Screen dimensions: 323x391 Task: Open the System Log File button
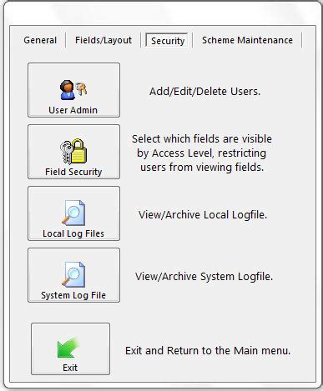73,275
